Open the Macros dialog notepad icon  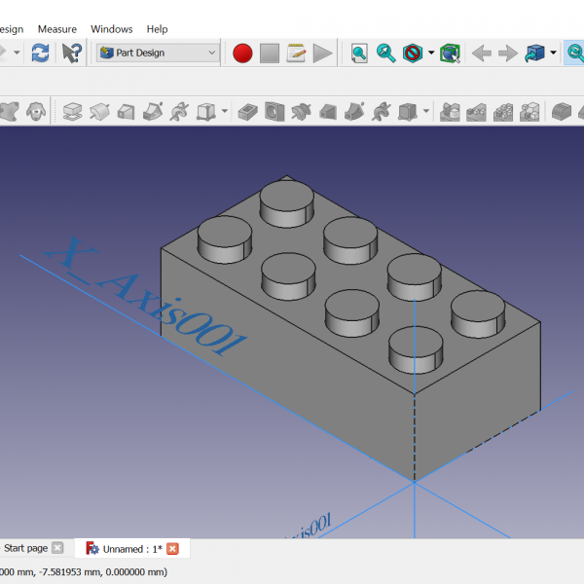pyautogui.click(x=296, y=54)
